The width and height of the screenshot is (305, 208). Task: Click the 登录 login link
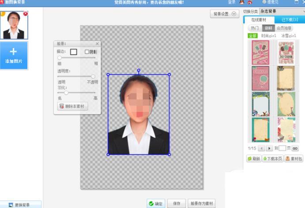point(232,2)
